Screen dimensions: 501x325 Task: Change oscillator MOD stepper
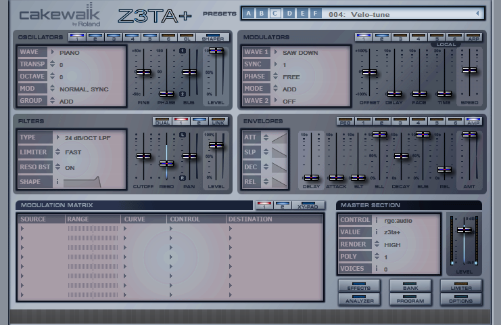click(x=53, y=88)
